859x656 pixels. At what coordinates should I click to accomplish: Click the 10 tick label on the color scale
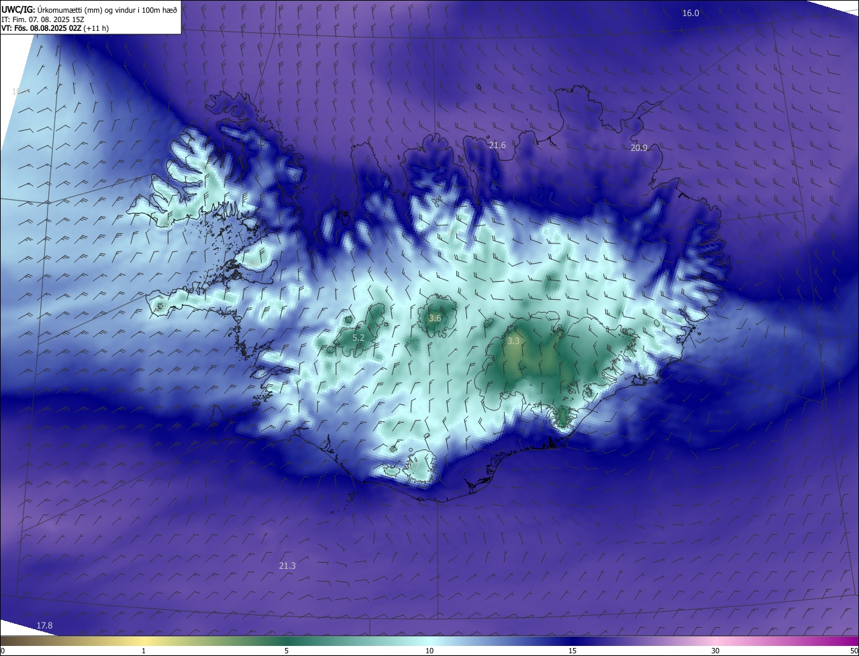coord(429,651)
